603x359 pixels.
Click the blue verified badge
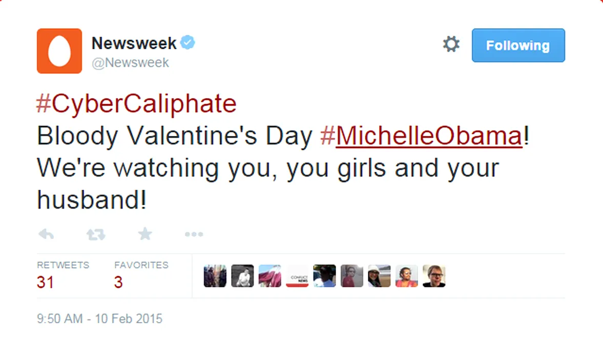pos(188,43)
